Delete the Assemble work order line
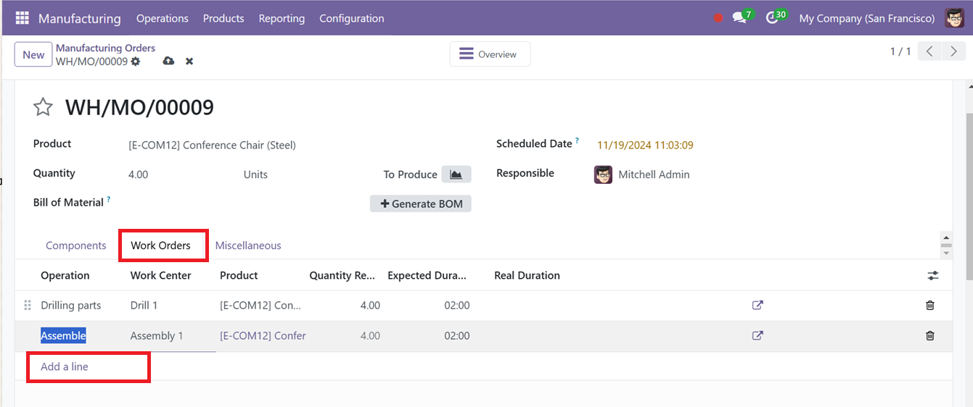The height and width of the screenshot is (407, 973). point(930,336)
